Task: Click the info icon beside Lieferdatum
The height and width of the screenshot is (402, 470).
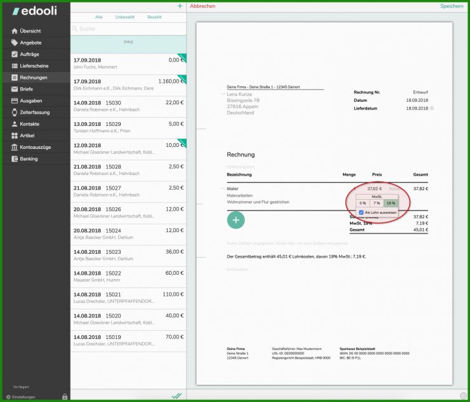Action: coord(432,108)
